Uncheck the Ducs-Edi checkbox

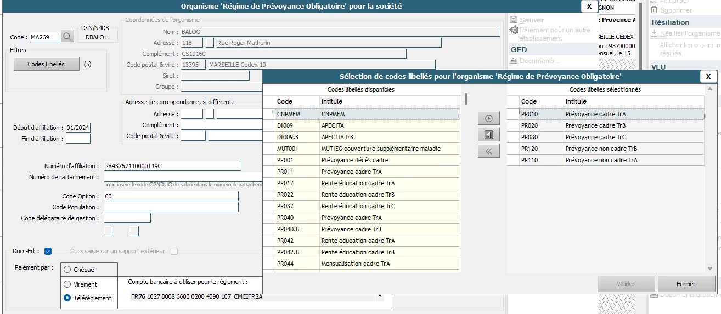[48, 252]
